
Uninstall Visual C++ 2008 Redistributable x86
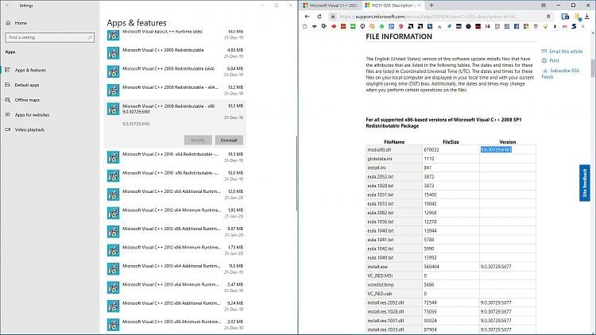click(x=229, y=141)
